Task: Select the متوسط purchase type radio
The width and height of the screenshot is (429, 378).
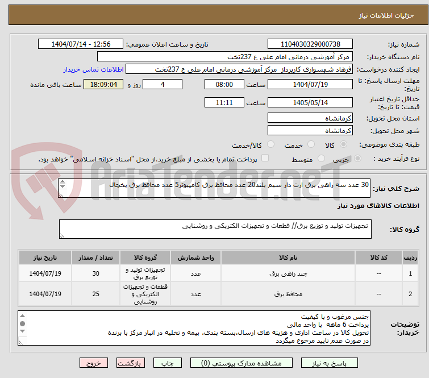Action: (321, 159)
